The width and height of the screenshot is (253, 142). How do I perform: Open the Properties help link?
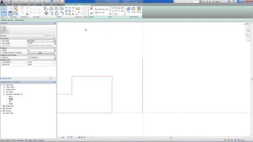(6, 78)
